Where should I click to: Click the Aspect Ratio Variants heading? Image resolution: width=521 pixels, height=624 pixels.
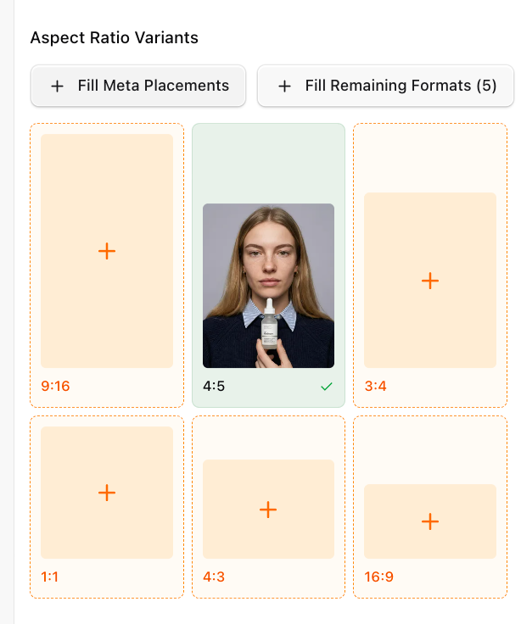point(114,38)
